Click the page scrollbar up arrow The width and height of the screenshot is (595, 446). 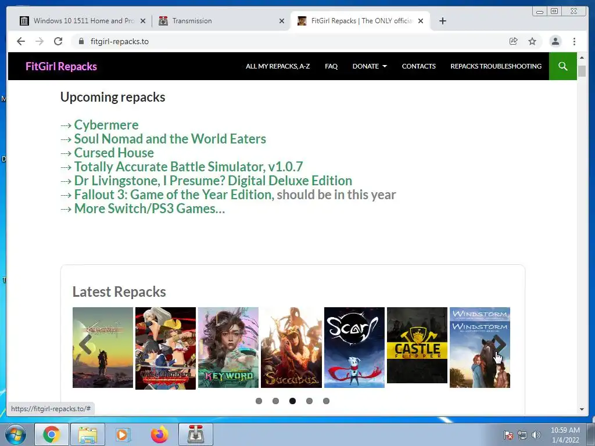[x=582, y=57]
